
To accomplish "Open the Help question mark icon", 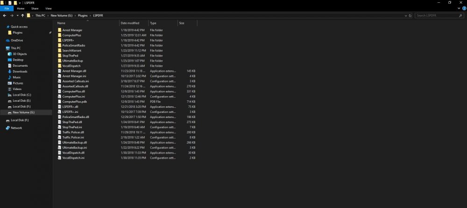I will tap(464, 9).
